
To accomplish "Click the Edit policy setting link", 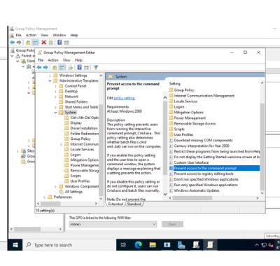I will (x=124, y=98).
